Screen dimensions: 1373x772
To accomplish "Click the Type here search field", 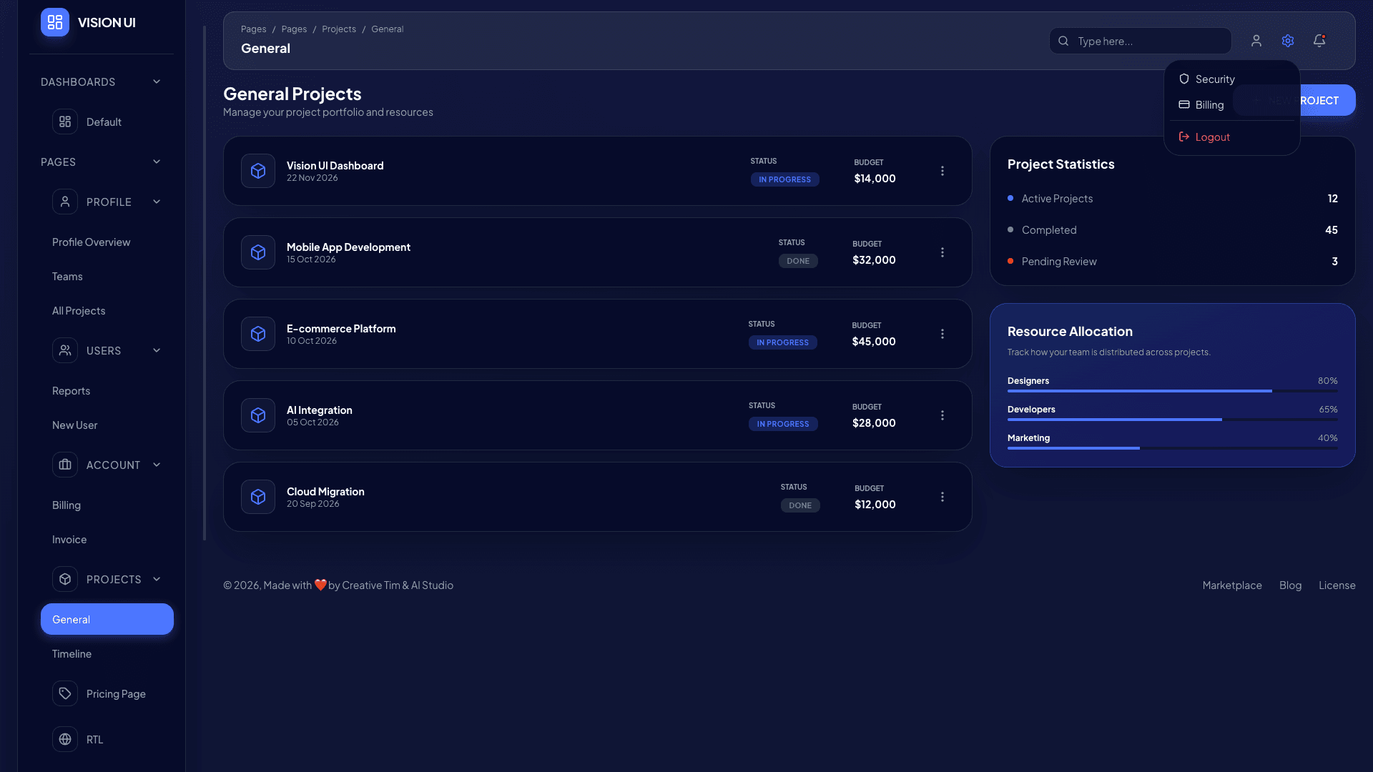I will [1140, 41].
